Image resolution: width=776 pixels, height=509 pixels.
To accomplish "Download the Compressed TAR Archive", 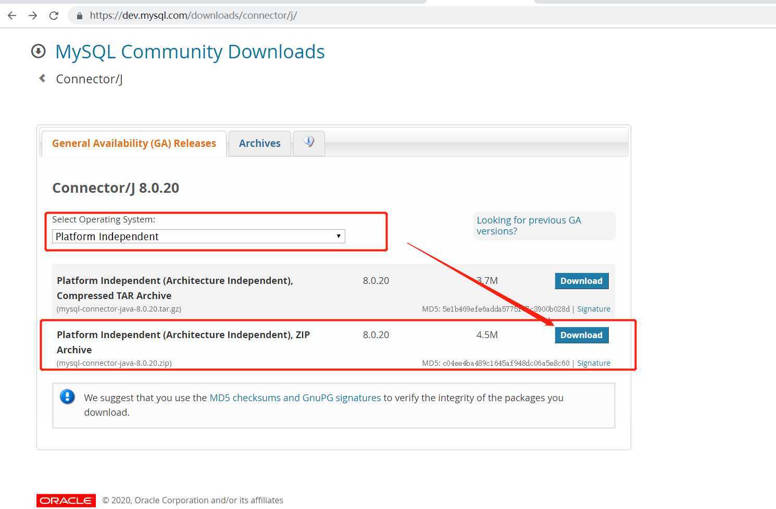I will coord(581,281).
